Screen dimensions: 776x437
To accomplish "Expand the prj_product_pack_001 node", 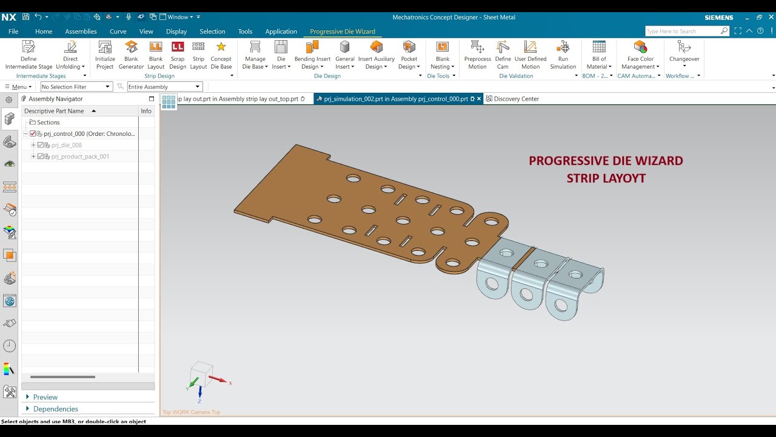I will (33, 157).
